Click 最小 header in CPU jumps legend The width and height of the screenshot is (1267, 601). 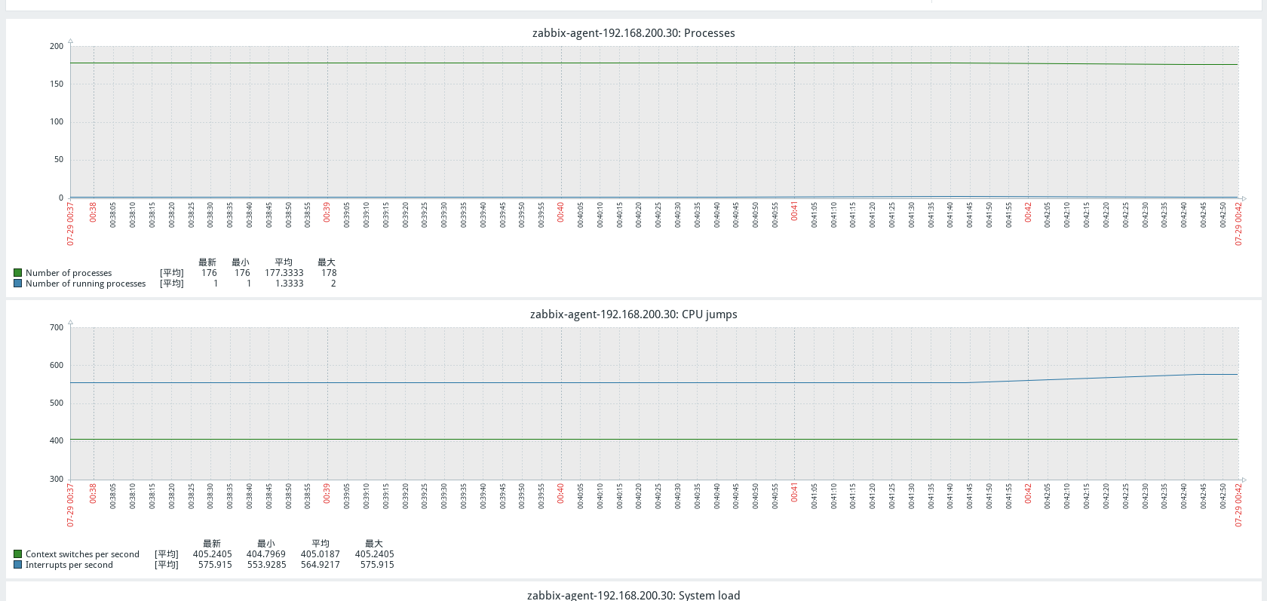[x=266, y=544]
